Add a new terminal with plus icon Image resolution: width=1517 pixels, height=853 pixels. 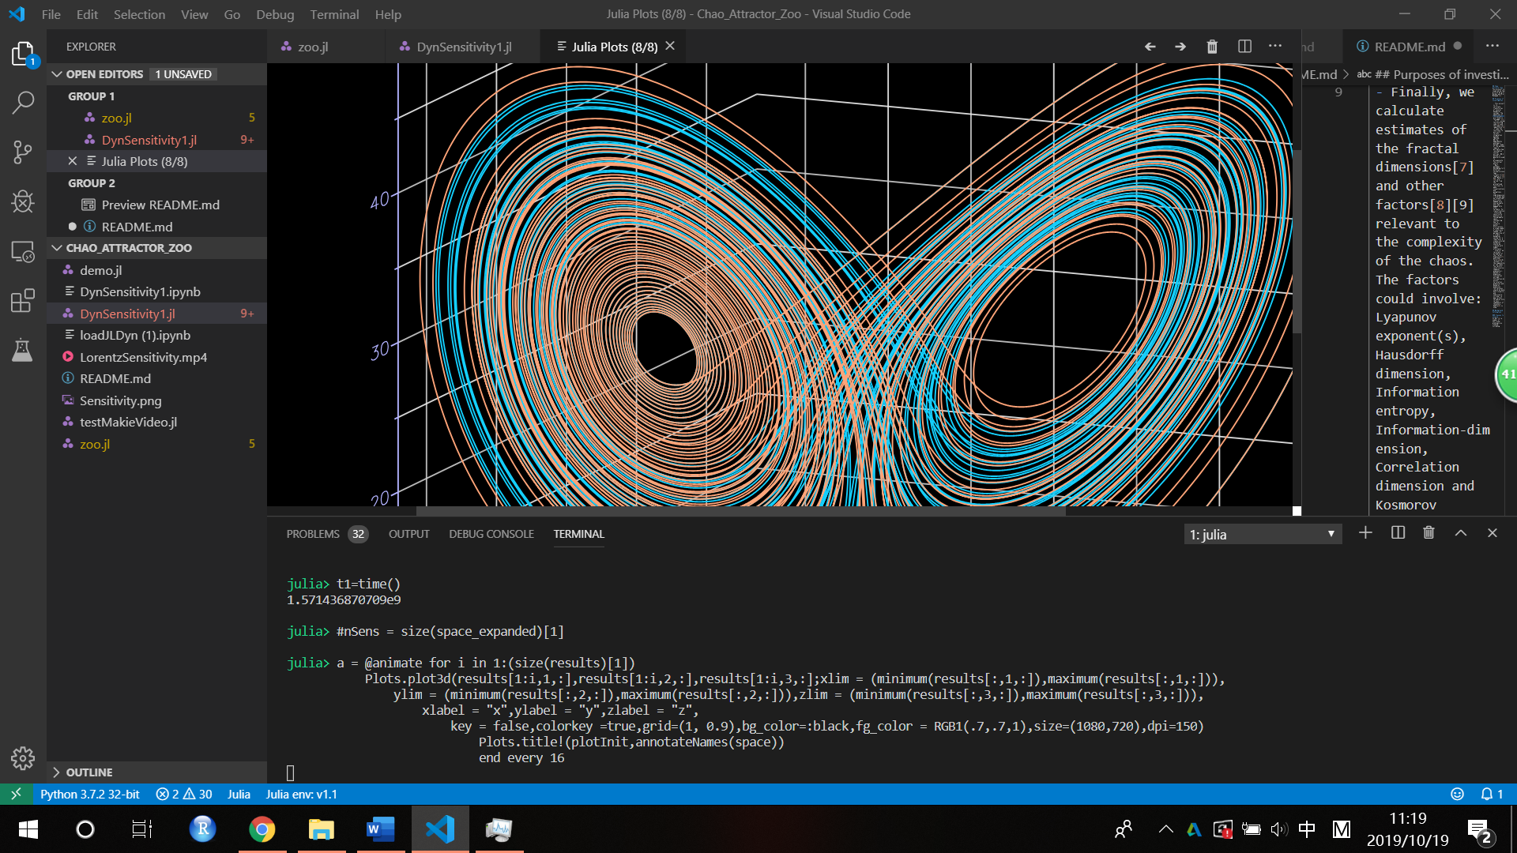(x=1365, y=533)
